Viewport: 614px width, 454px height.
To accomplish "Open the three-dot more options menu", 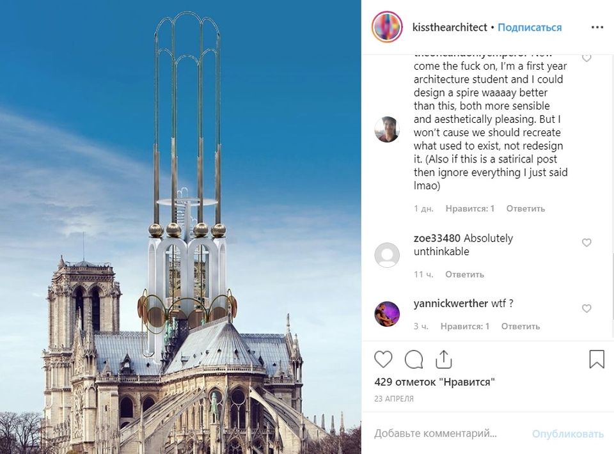I will [x=597, y=27].
